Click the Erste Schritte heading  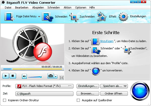pos(106,33)
